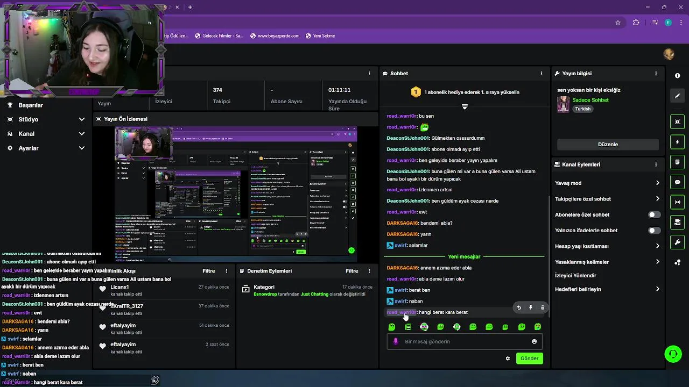The height and width of the screenshot is (387, 689).
Task: Open Yavaş mod options
Action: 607,183
